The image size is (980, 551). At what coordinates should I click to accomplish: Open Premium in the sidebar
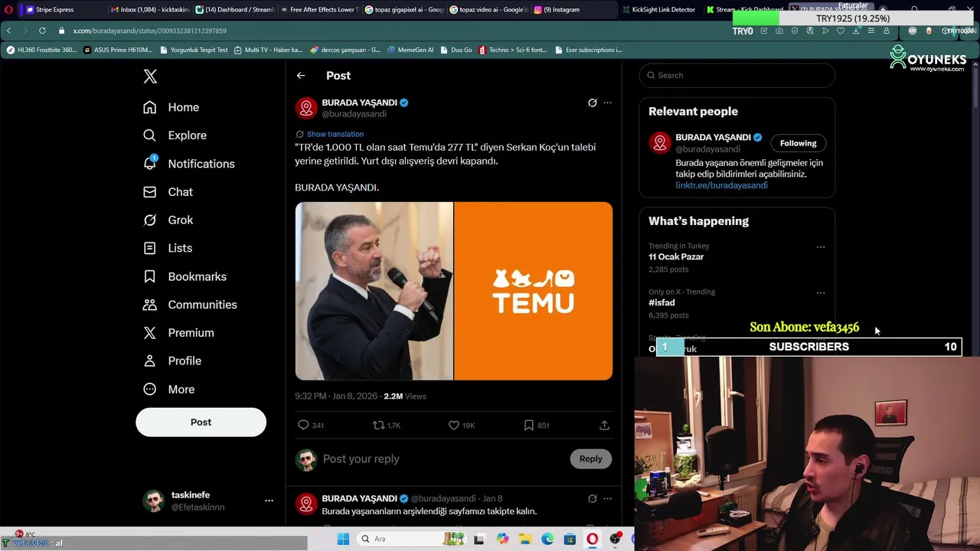tap(178, 333)
